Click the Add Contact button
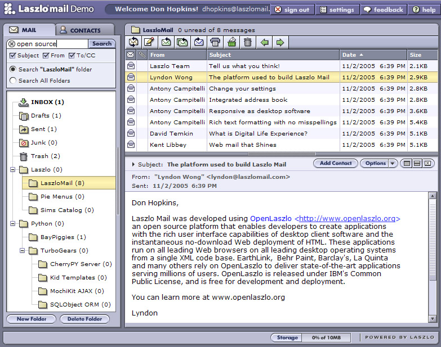 [x=336, y=163]
